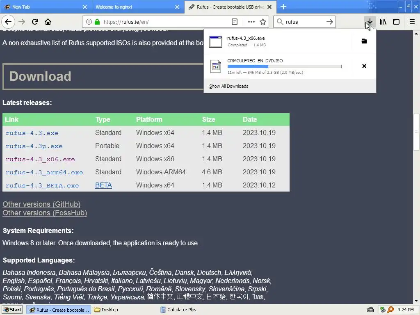
Task: Download rufus-4.3.exe link
Action: 32,133
